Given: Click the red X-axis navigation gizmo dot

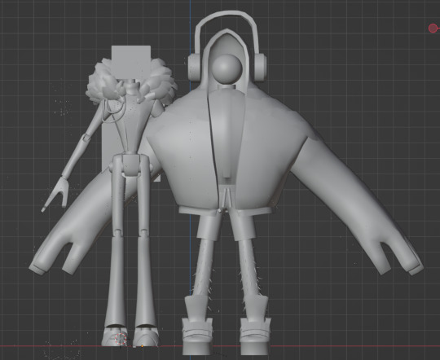Looking at the screenshot, I should point(433,28).
